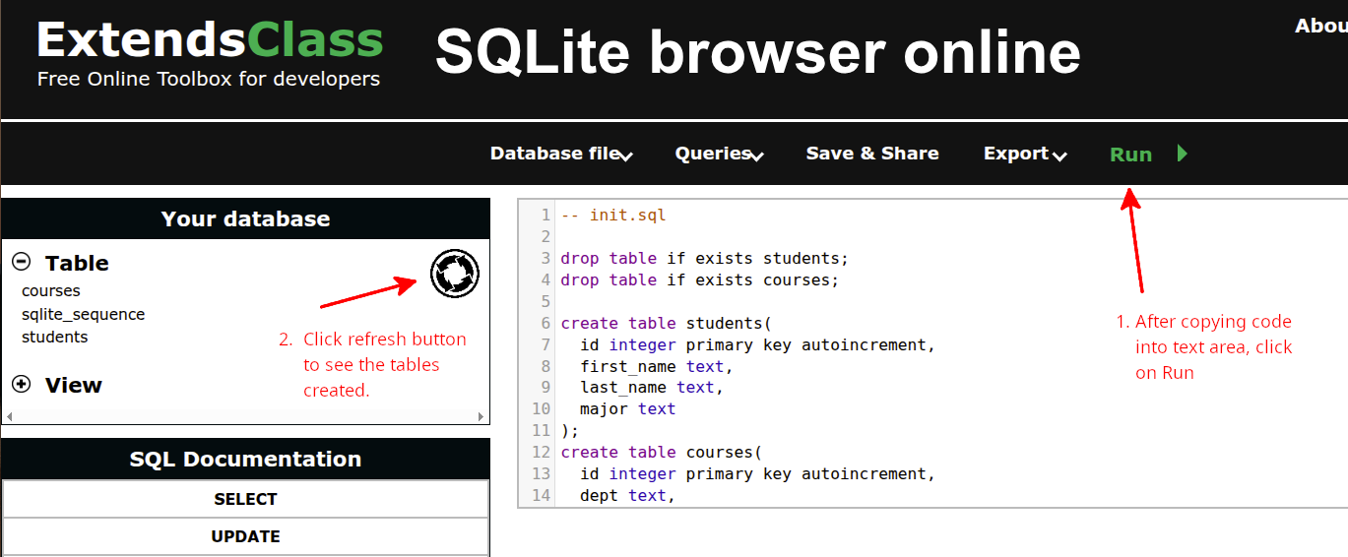Click the database panel right scroll arrow
1348x557 pixels.
[481, 416]
